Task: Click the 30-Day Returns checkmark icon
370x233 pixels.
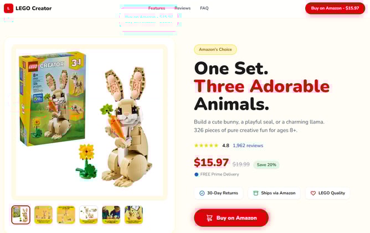Action: 202,193
